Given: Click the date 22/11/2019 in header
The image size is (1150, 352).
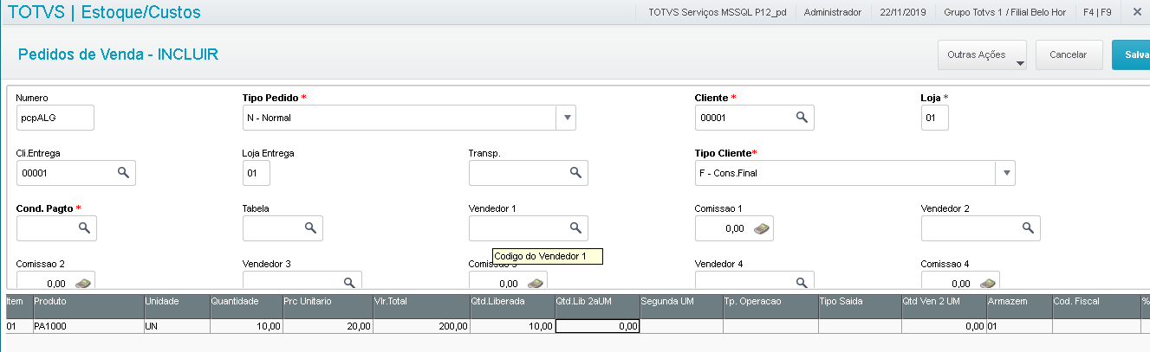Looking at the screenshot, I should tap(903, 12).
